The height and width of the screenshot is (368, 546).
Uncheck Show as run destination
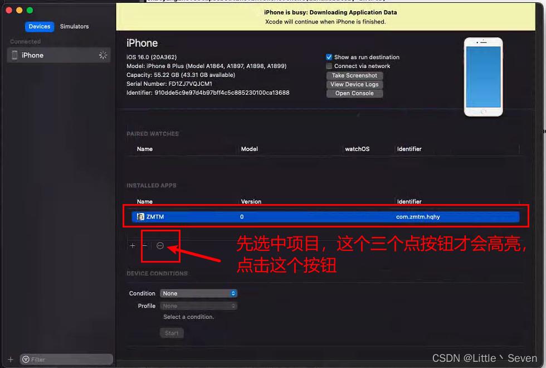329,57
